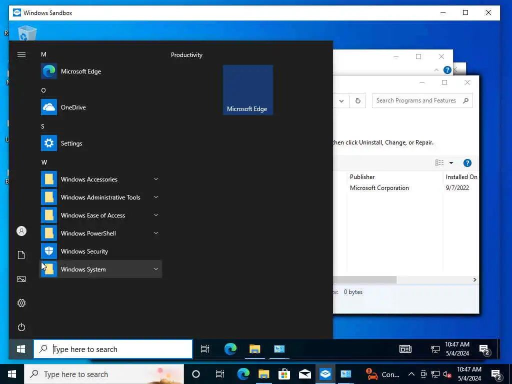The width and height of the screenshot is (512, 384).
Task: Show hidden icons in the host tray
Action: (x=411, y=374)
